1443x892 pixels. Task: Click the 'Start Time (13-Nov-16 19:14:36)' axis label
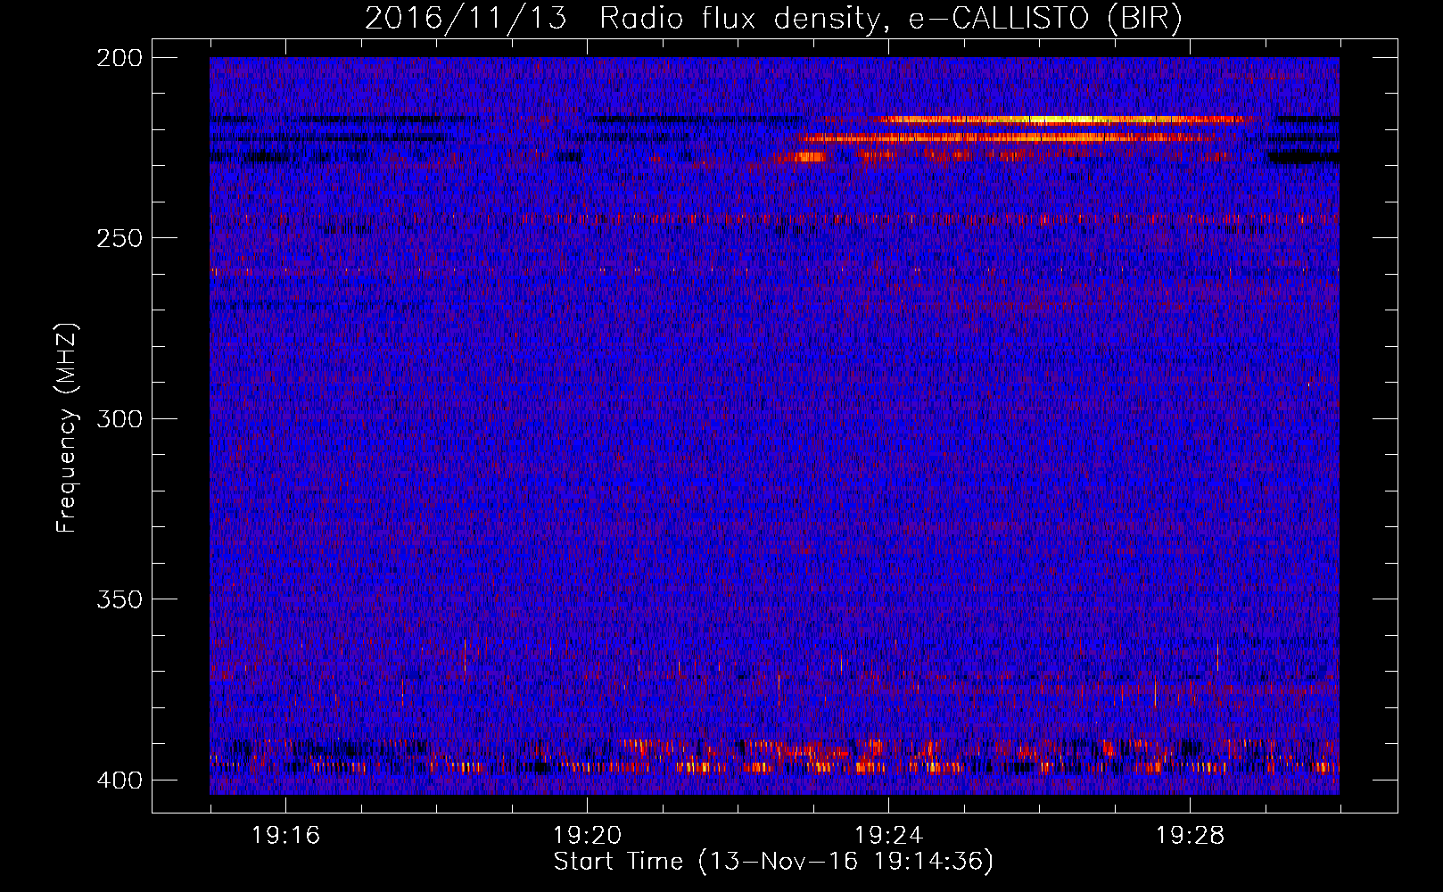[x=773, y=862]
